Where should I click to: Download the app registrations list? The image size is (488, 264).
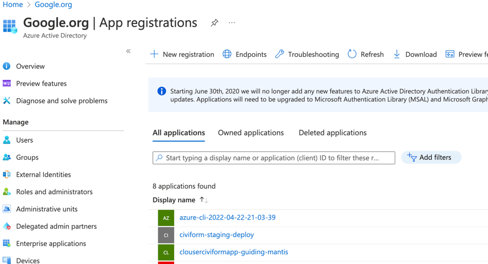coord(415,54)
